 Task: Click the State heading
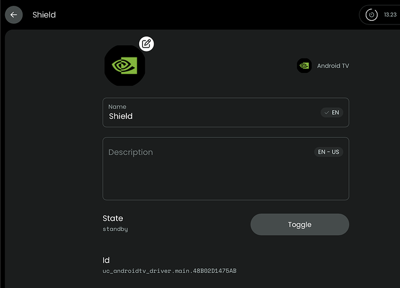[112, 218]
